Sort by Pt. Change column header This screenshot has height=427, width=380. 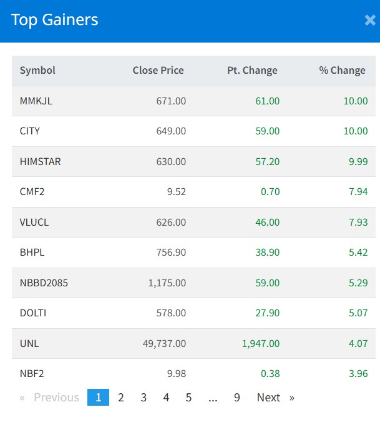(252, 70)
